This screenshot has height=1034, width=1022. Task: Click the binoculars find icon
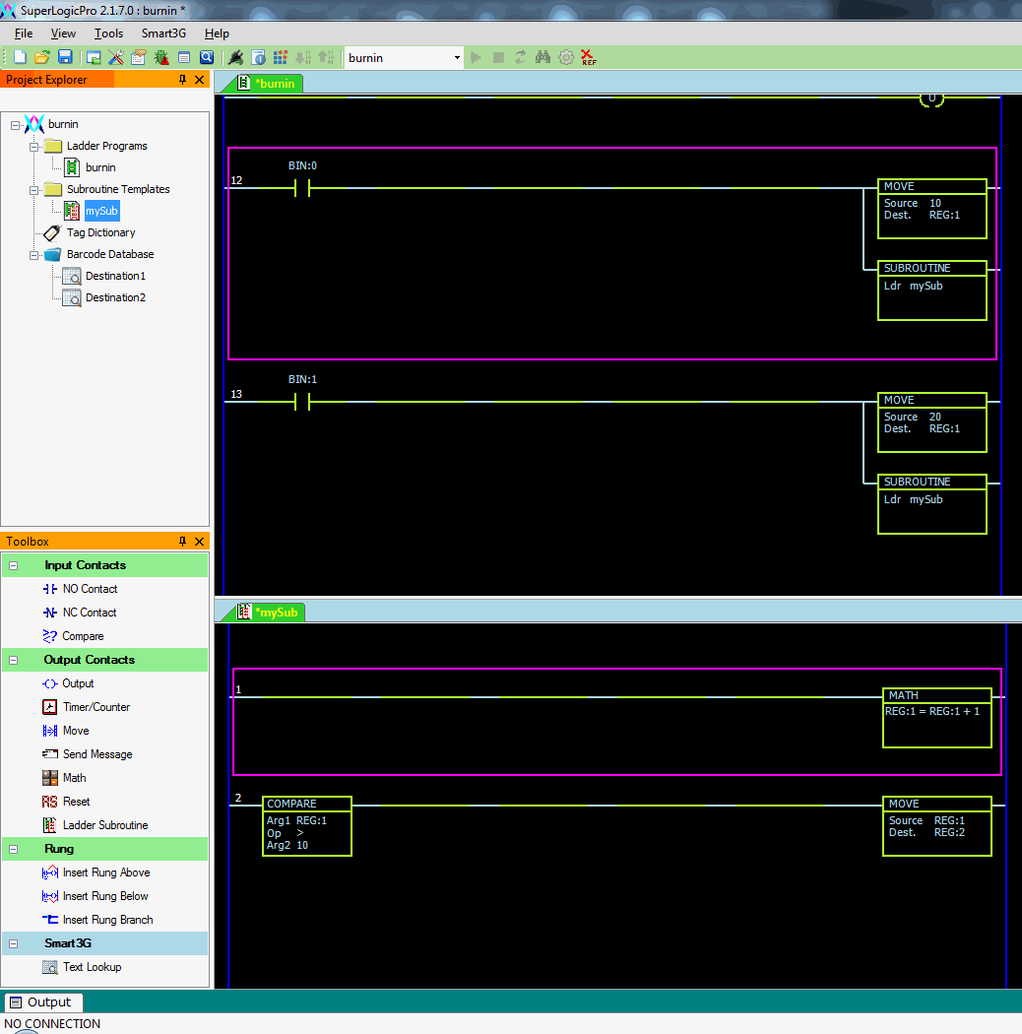click(x=543, y=58)
